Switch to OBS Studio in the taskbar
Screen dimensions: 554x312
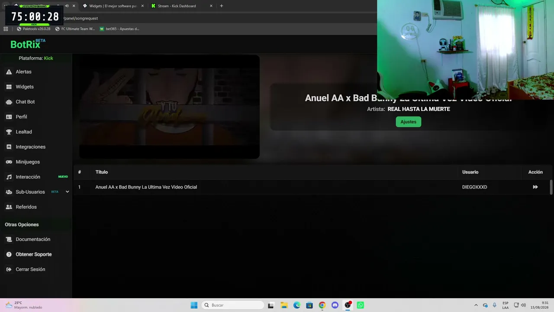tap(348, 305)
